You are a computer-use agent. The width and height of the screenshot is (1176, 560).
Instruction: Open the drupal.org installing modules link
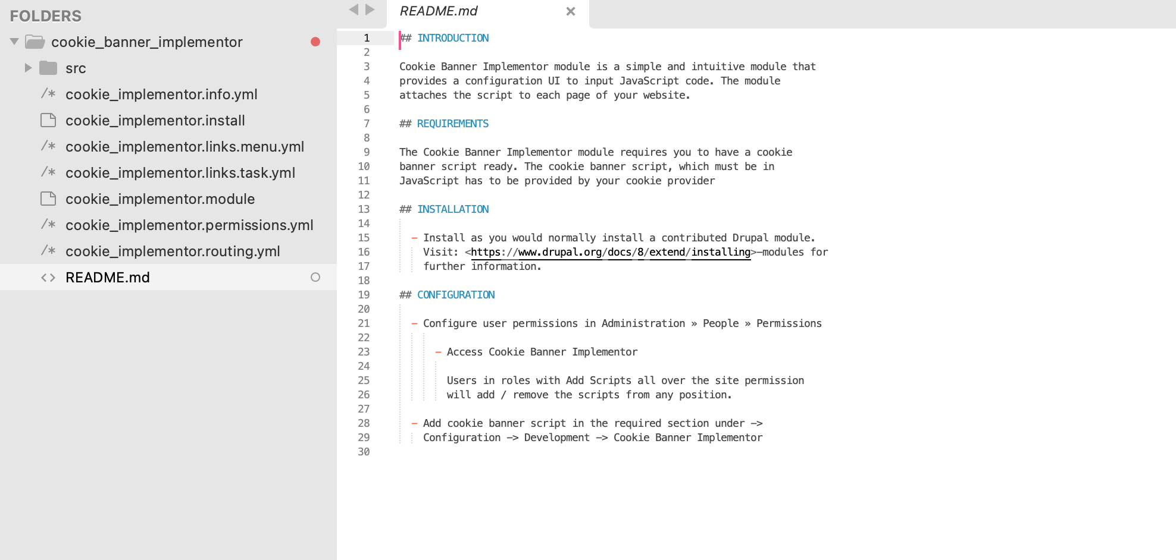(x=610, y=251)
